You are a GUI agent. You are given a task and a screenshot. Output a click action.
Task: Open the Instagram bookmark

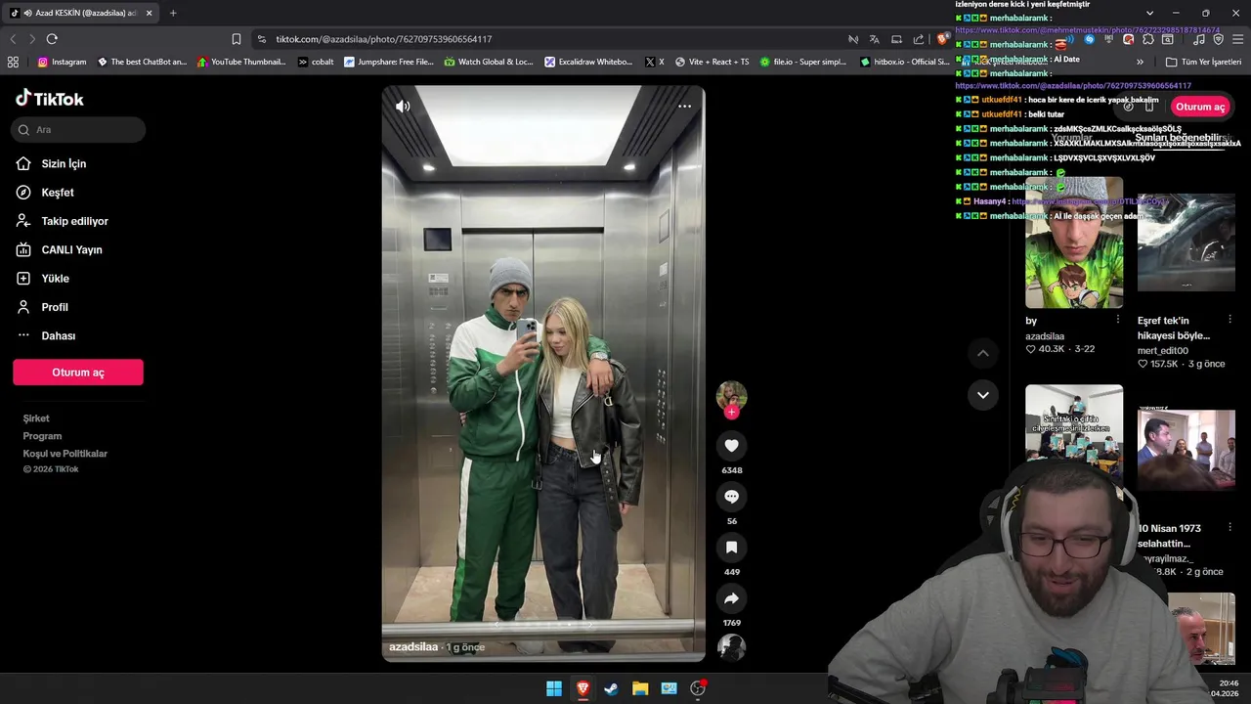pyautogui.click(x=62, y=62)
